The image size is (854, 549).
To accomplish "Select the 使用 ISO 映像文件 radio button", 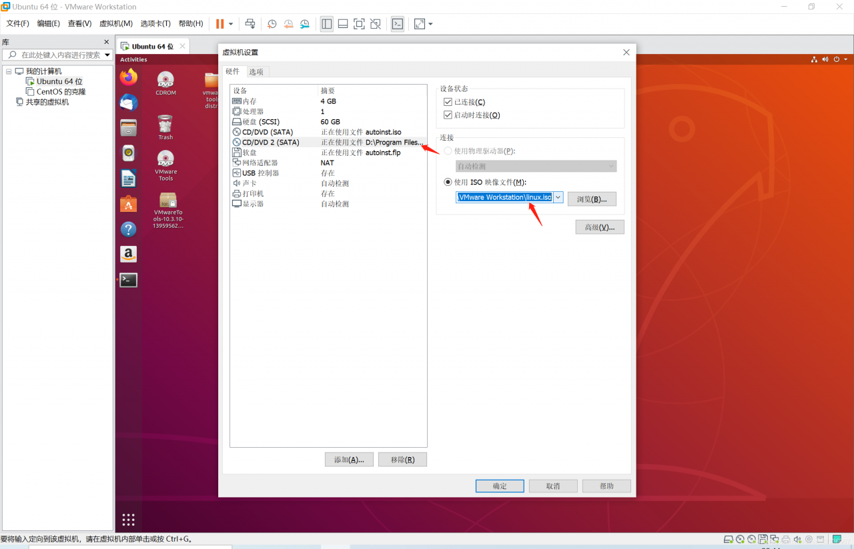I will point(448,182).
